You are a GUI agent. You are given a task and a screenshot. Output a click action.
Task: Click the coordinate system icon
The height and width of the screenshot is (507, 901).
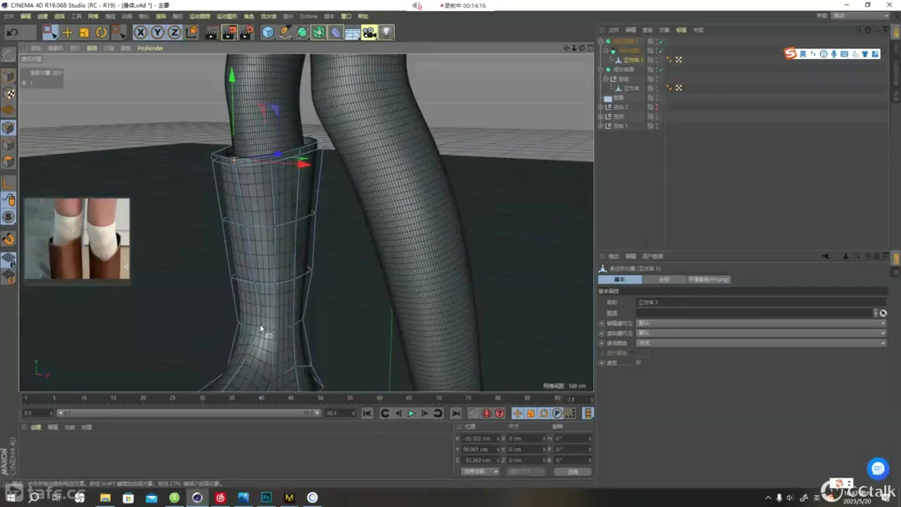(191, 32)
